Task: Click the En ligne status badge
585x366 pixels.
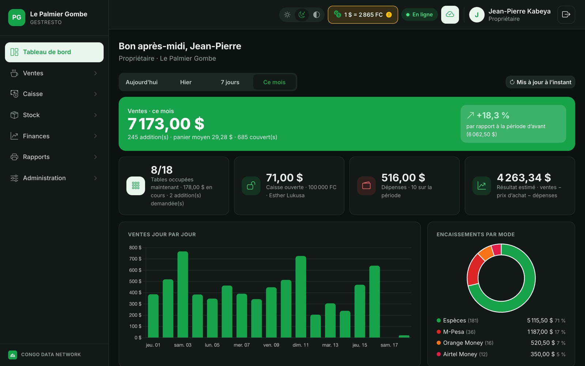Action: tap(419, 15)
